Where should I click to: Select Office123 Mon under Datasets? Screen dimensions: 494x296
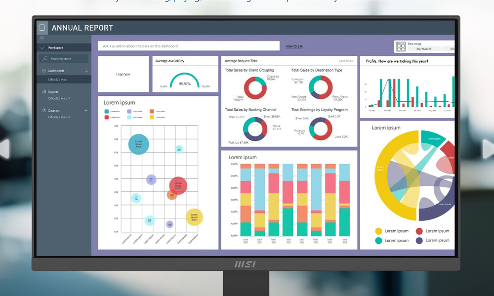57,117
